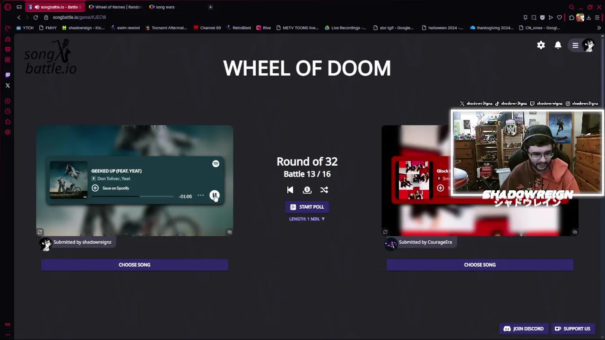Open the Rive bookmark

pyautogui.click(x=264, y=28)
